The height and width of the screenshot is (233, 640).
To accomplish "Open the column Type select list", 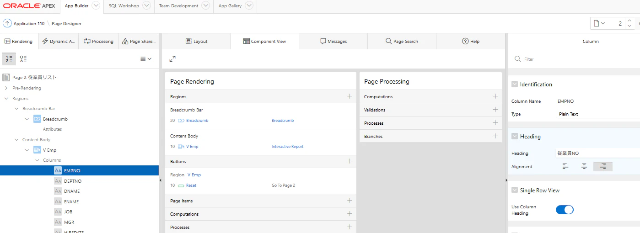I will pos(598,114).
